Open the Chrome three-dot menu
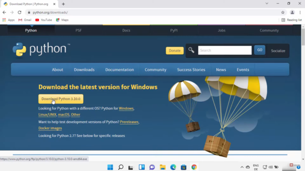This screenshot has height=171, width=305. (x=300, y=13)
